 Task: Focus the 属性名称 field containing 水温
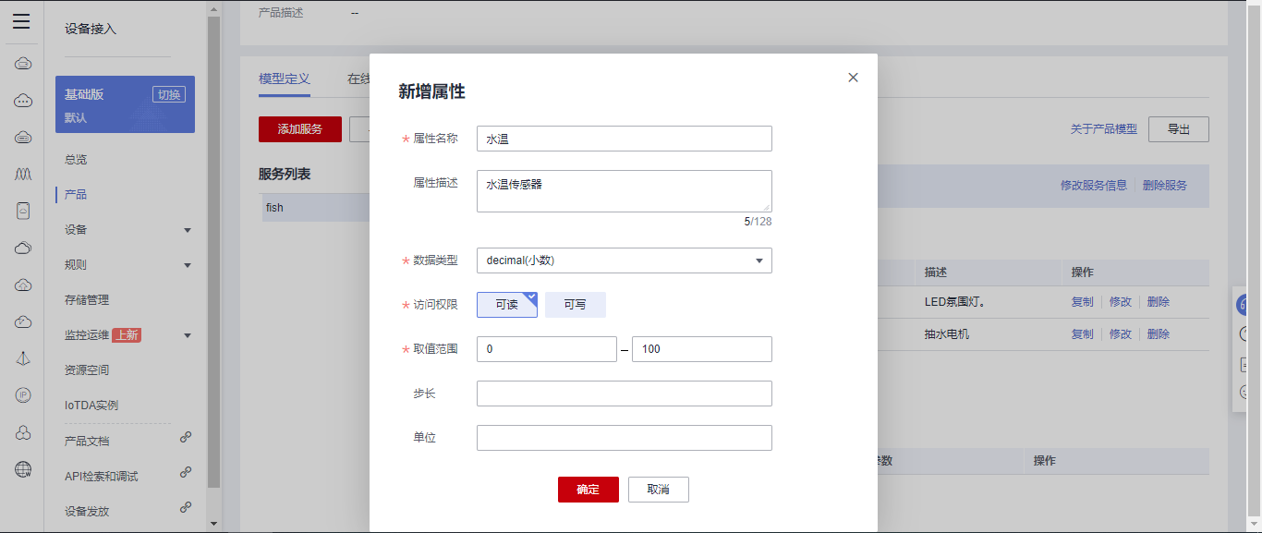point(625,139)
